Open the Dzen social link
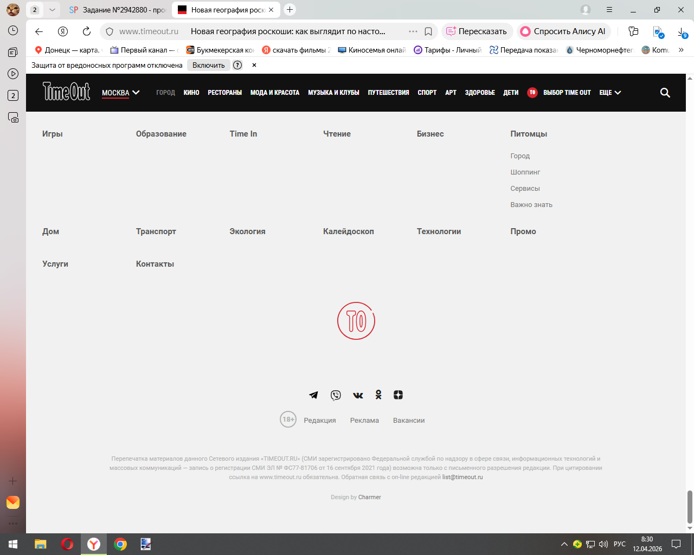694x555 pixels. 399,395
